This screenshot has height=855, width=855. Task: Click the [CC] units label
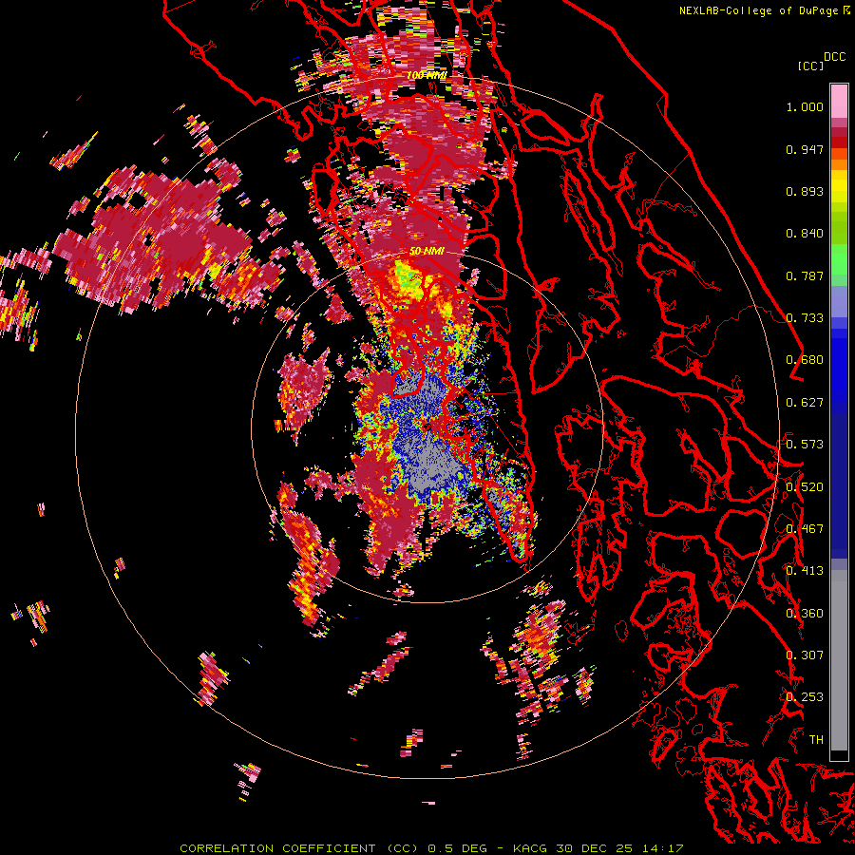pyautogui.click(x=810, y=66)
